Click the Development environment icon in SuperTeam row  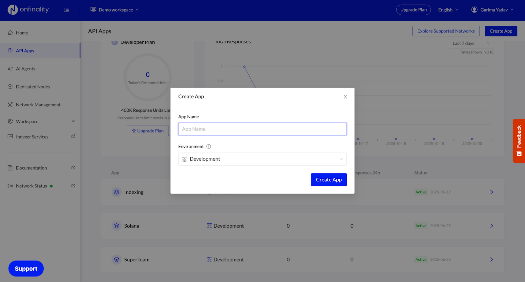tap(209, 260)
